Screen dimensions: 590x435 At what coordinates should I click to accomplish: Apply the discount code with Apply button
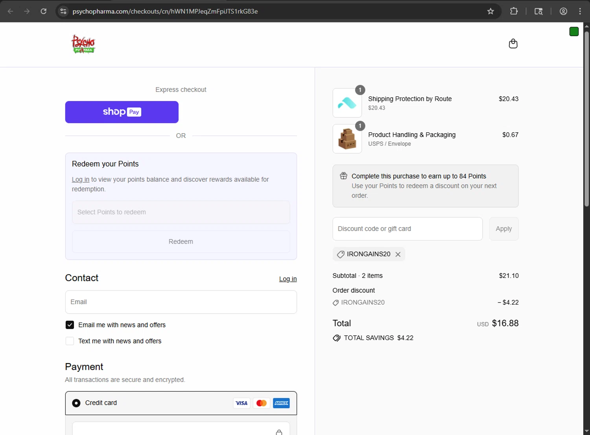tap(504, 229)
